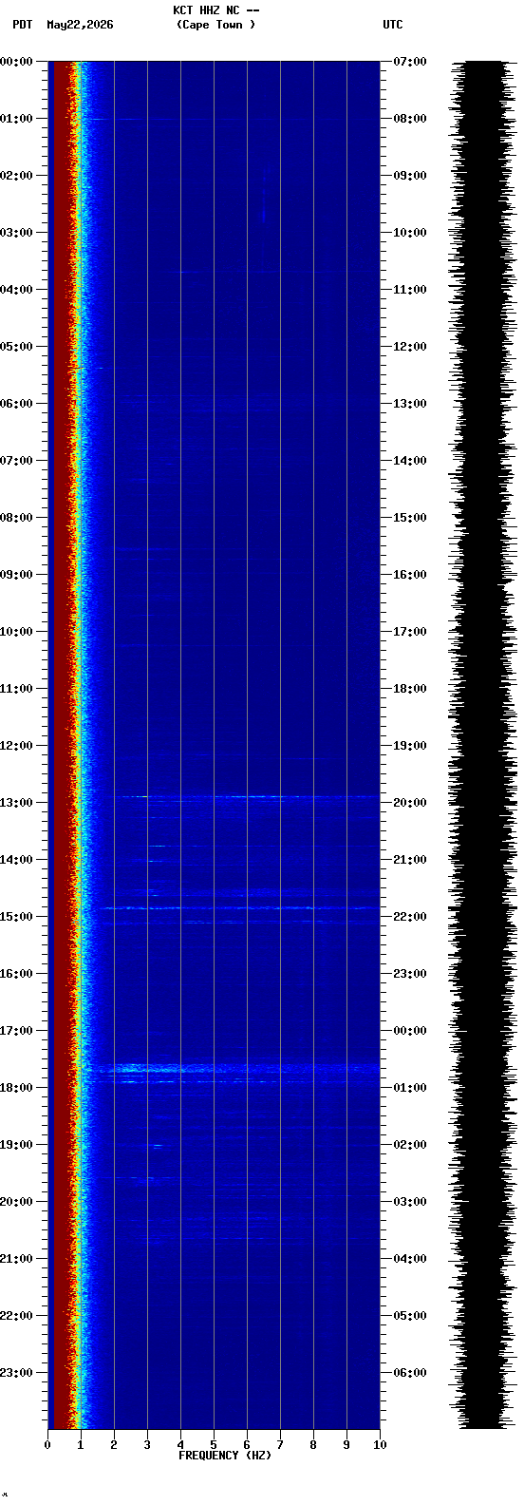Viewport: 524px width, 1505px height.
Task: Select the 06:00 PDT time label
Action: [17, 404]
